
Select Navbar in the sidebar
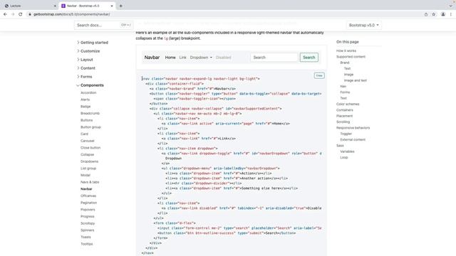point(86,189)
